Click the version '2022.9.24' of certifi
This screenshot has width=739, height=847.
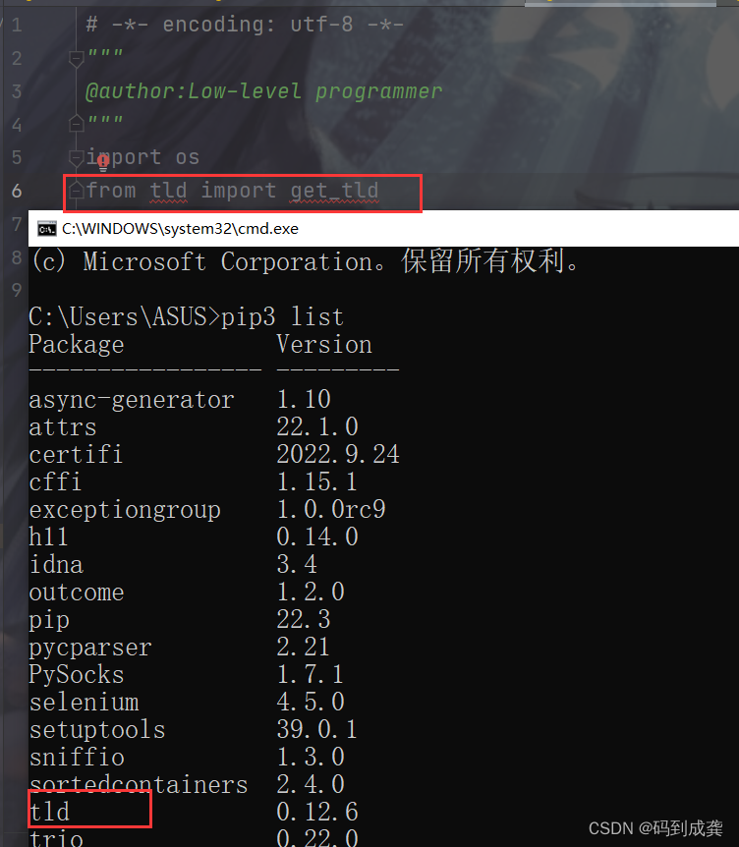(338, 454)
